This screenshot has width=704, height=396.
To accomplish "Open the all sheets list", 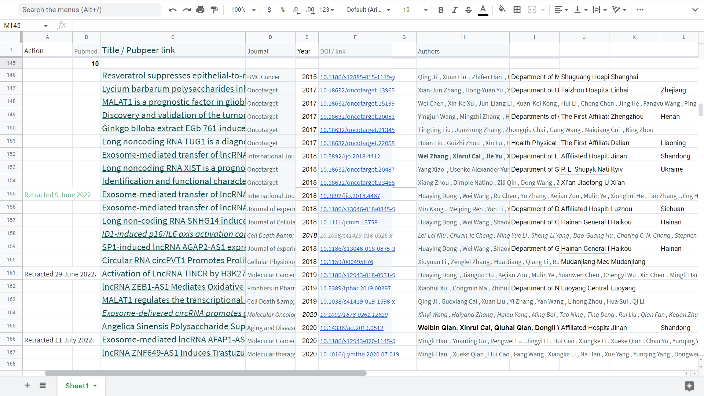I will pyautogui.click(x=43, y=385).
